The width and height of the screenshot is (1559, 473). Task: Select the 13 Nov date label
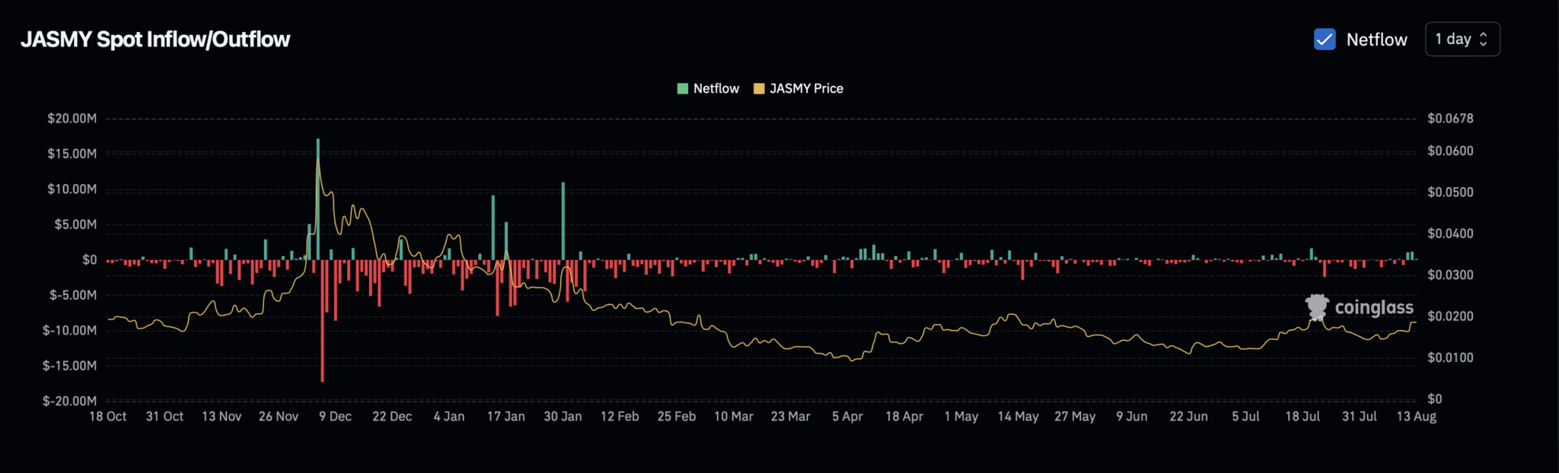tap(222, 417)
